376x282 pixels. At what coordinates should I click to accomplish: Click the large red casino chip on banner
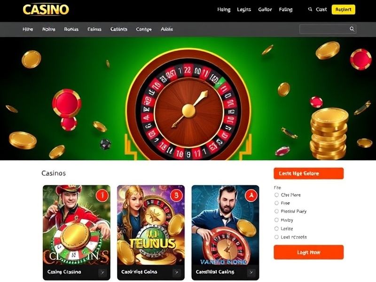(x=67, y=103)
